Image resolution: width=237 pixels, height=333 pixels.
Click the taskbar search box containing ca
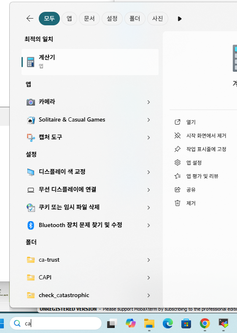coord(56,323)
